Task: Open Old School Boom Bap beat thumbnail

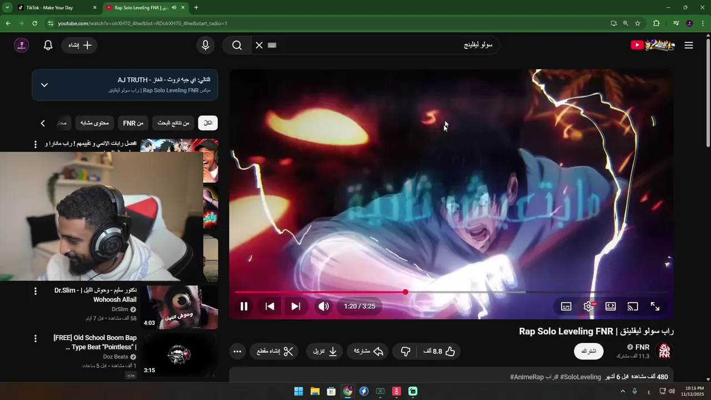Action: click(x=179, y=354)
